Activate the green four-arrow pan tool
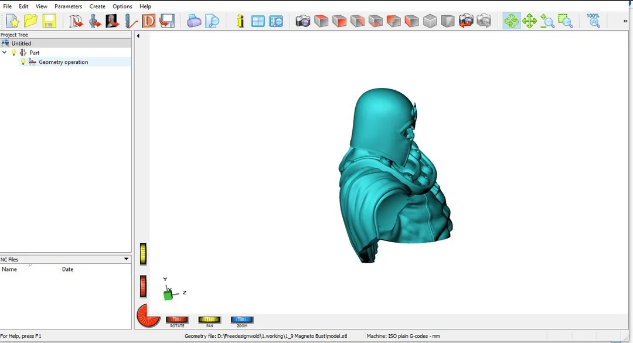Image resolution: width=633 pixels, height=343 pixels. pyautogui.click(x=529, y=21)
